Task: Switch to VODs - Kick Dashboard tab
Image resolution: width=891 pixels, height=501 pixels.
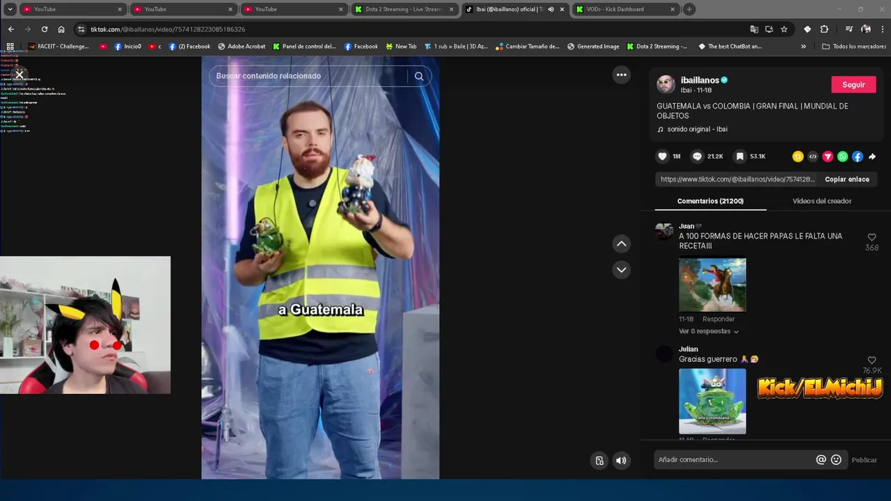Action: (624, 9)
